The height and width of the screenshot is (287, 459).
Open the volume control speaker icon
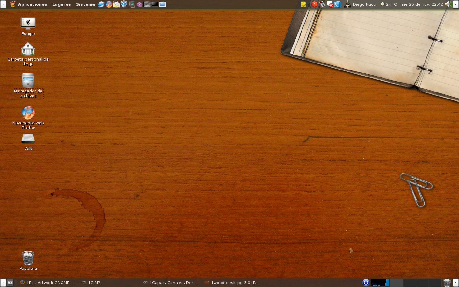tap(448, 4)
